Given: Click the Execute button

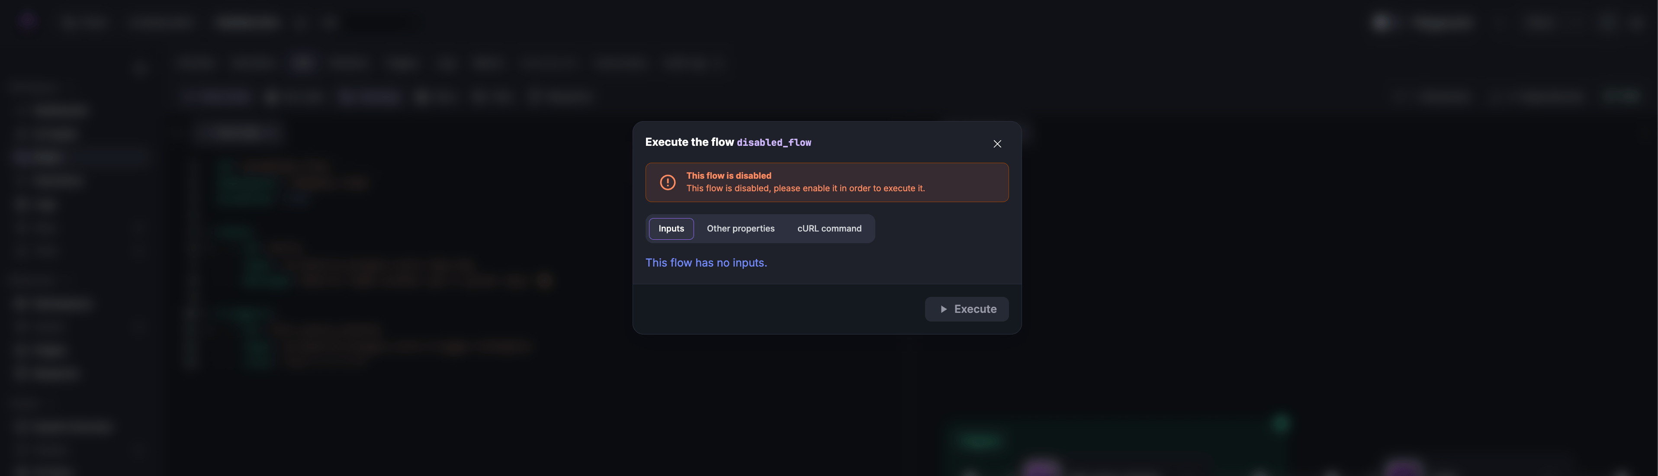Looking at the screenshot, I should (966, 309).
